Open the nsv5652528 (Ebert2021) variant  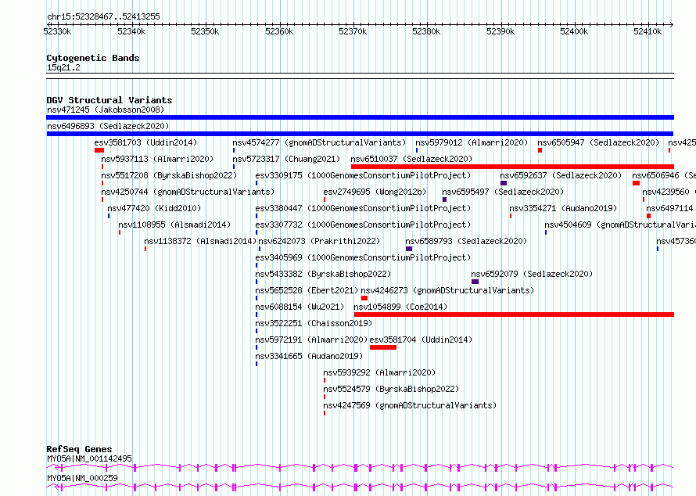[x=307, y=290]
